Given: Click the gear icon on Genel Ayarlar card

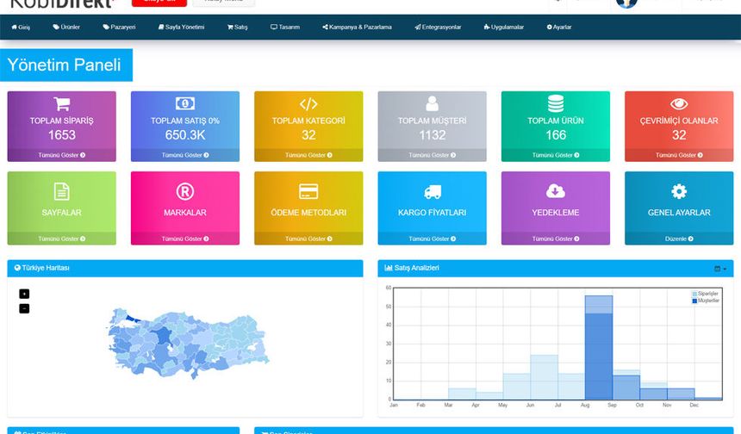Looking at the screenshot, I should (x=679, y=191).
